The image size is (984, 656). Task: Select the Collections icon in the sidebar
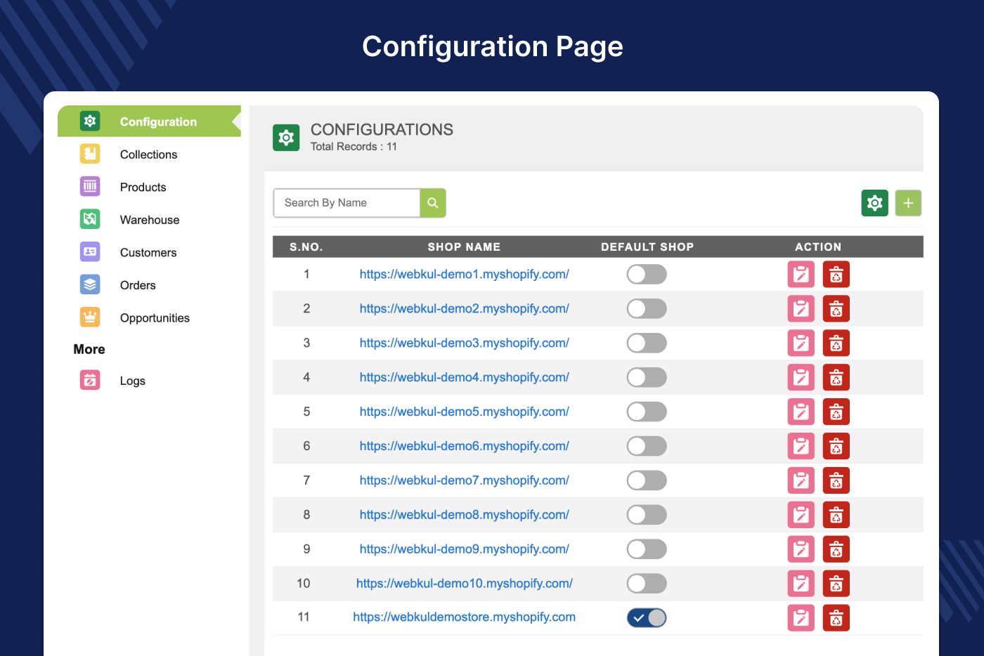point(90,154)
